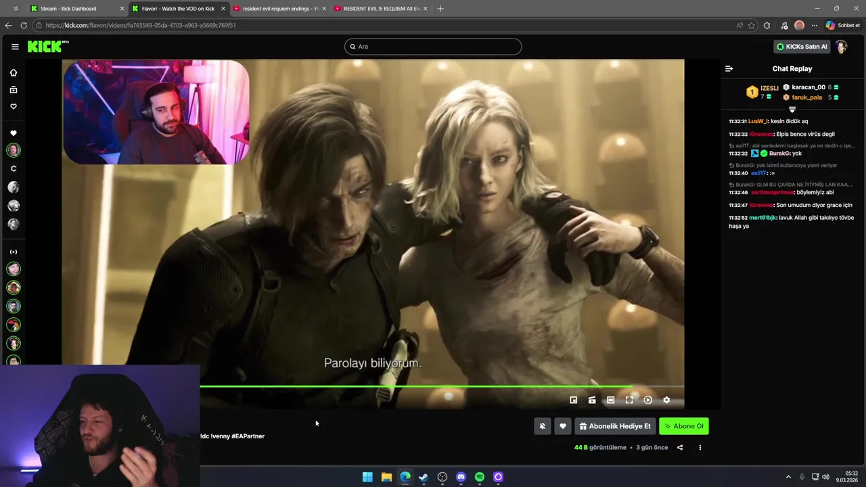Open a new browser tab
The width and height of the screenshot is (866, 487).
(x=440, y=9)
